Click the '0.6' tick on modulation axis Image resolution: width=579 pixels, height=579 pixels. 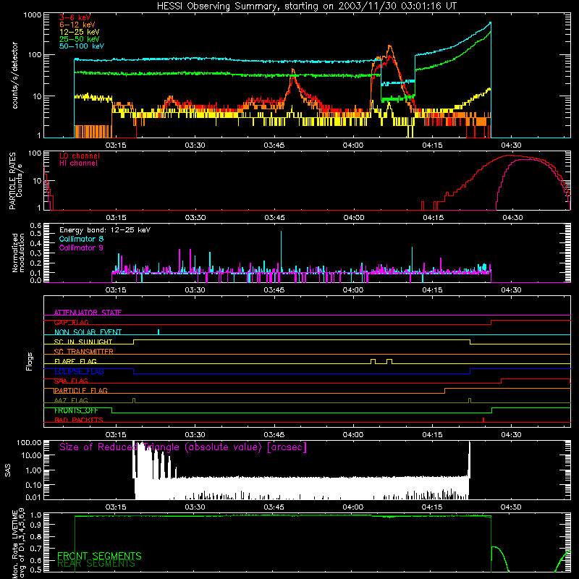[x=35, y=225]
